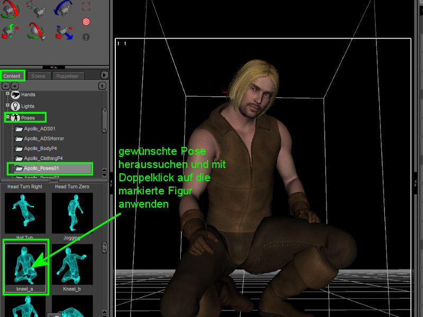
Task: Click the Head Turn Zero label
Action: point(72,187)
